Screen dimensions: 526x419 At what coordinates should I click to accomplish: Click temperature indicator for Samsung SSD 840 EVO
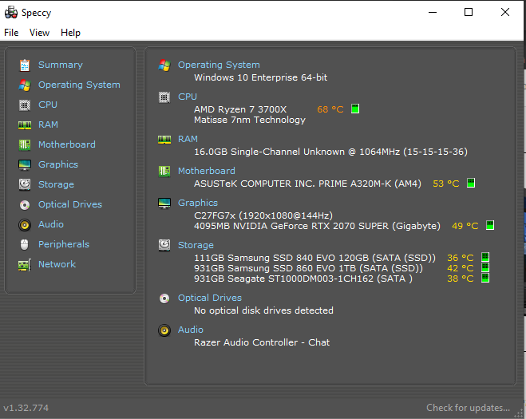pos(485,257)
